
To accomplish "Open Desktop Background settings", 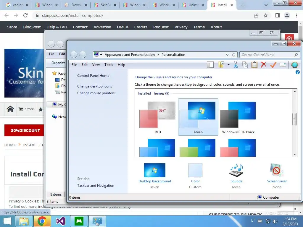I will coord(154,176).
